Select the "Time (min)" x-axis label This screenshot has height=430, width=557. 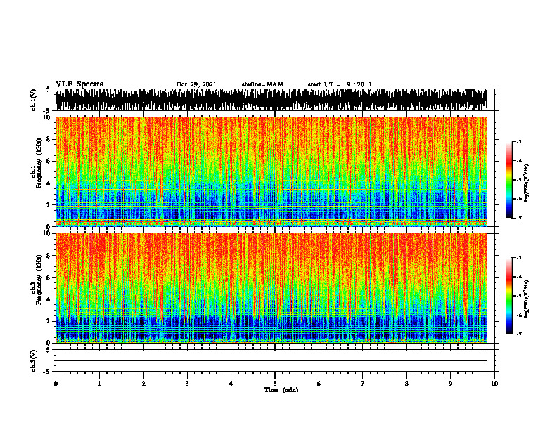(x=281, y=390)
